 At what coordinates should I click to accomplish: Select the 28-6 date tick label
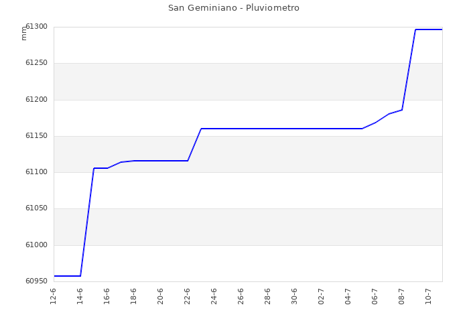(x=267, y=296)
